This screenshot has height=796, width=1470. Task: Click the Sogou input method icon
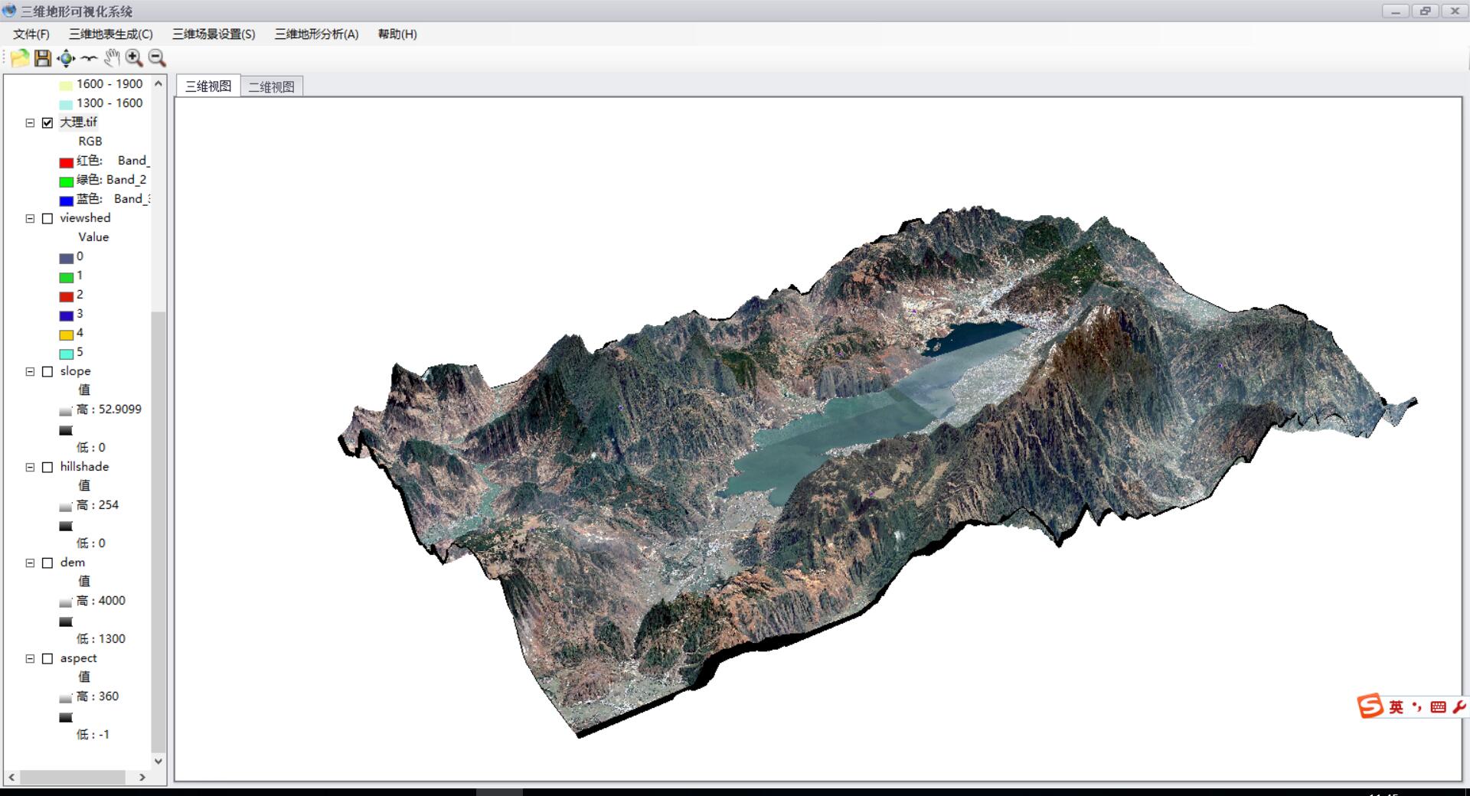point(1370,706)
